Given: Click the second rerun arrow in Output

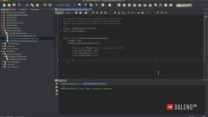Looking at the screenshot, I should [x=57, y=87].
